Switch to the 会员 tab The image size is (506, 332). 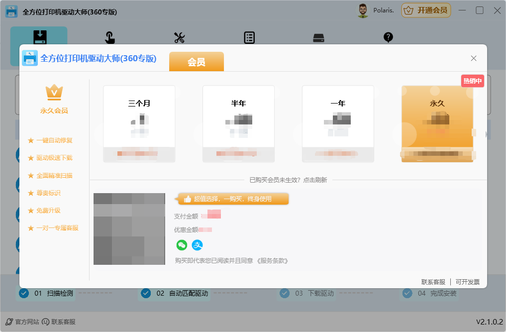click(x=196, y=62)
